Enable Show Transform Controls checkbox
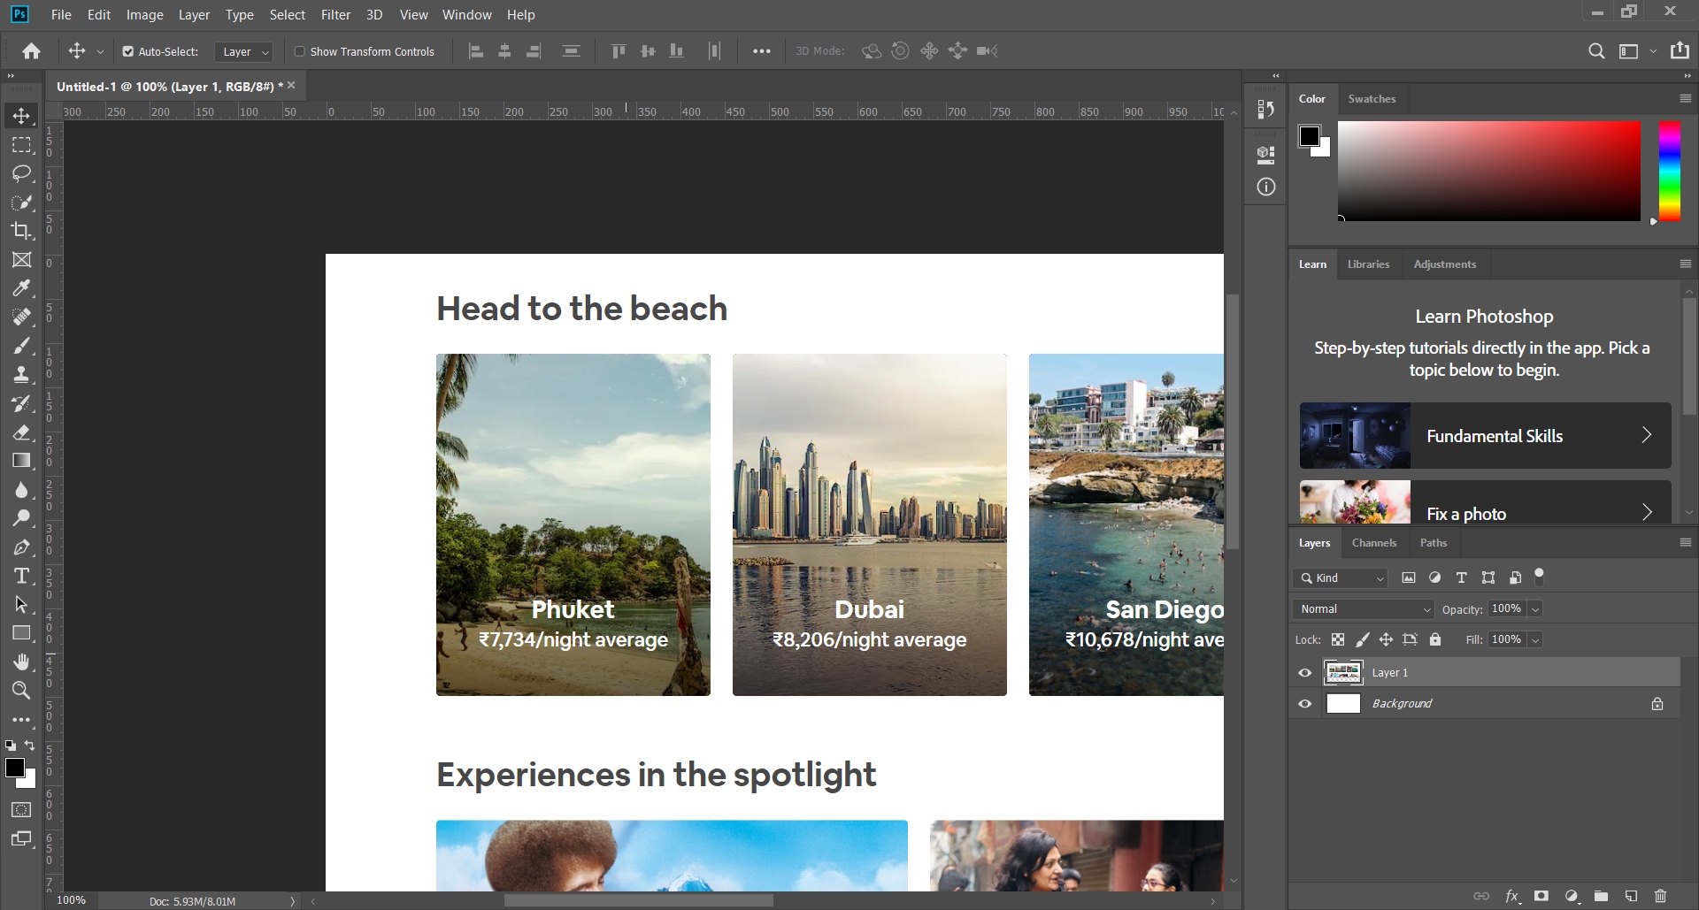 299,52
